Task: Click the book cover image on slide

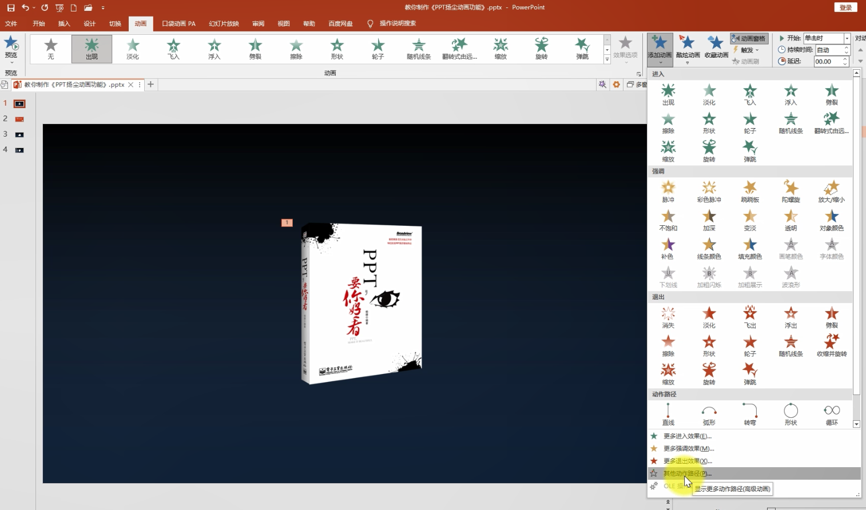Action: [x=362, y=303]
